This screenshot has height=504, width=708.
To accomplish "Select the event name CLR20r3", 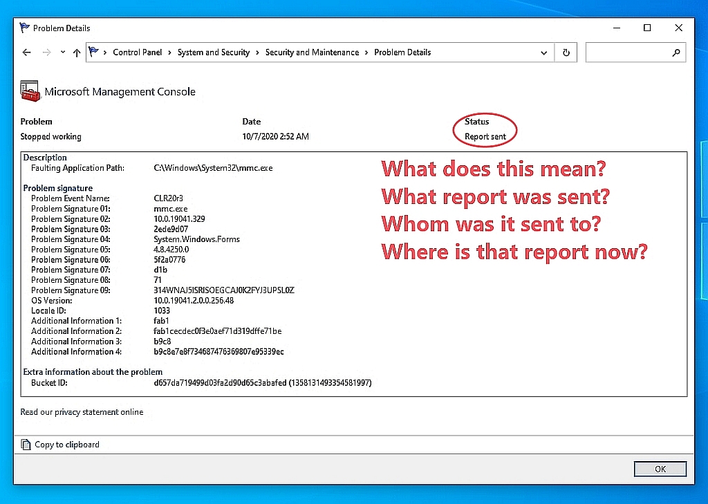I will click(x=169, y=198).
